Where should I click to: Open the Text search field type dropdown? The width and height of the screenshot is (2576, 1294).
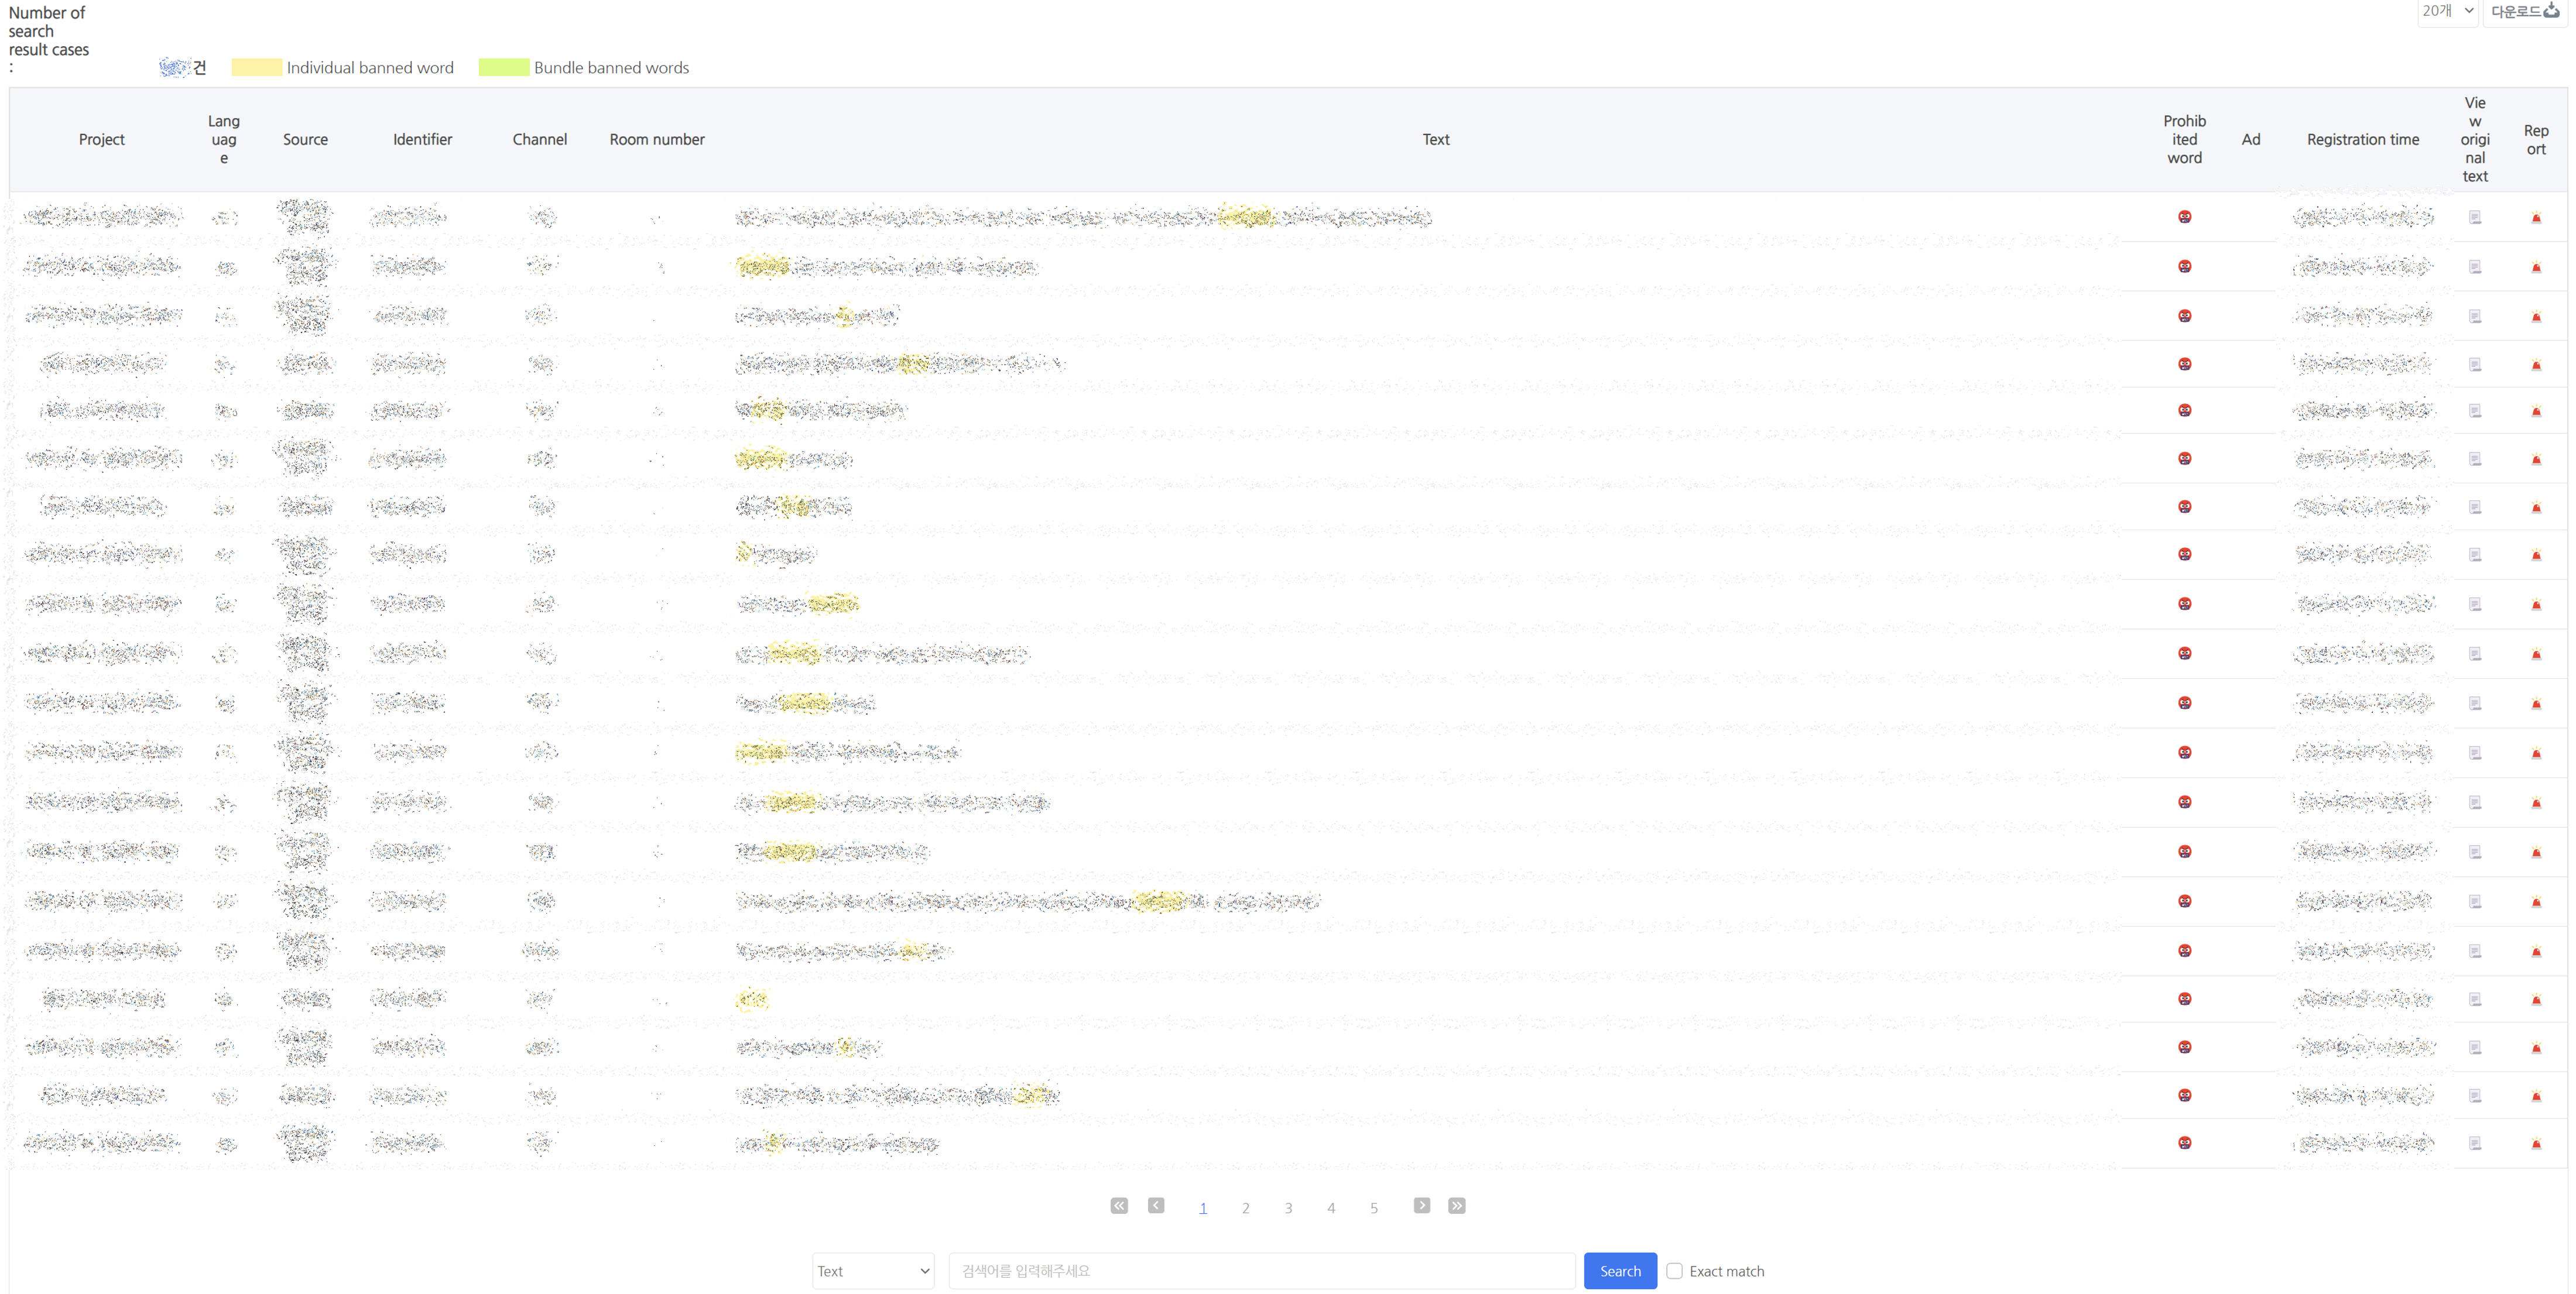[x=873, y=1271]
